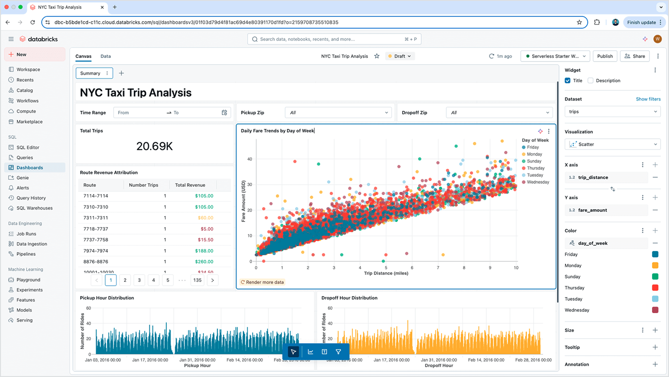Open the Visualization type dropdown showing Scatter
Screen dimensions: 669x377
[x=612, y=144]
